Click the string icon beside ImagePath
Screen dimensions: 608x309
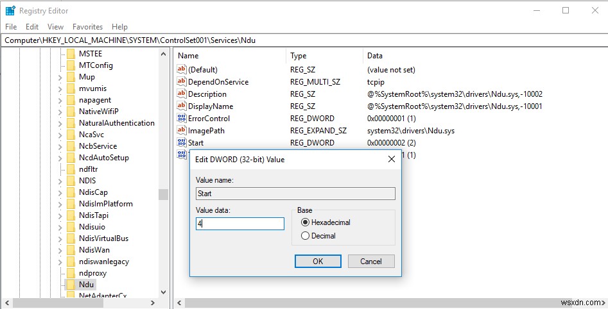[x=181, y=131]
